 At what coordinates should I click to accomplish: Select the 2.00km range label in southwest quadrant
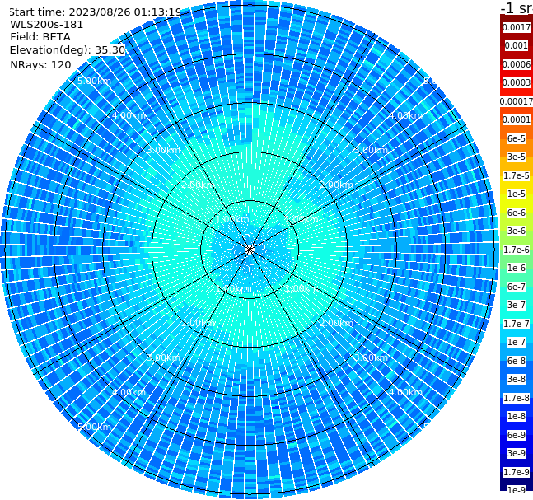pos(199,323)
